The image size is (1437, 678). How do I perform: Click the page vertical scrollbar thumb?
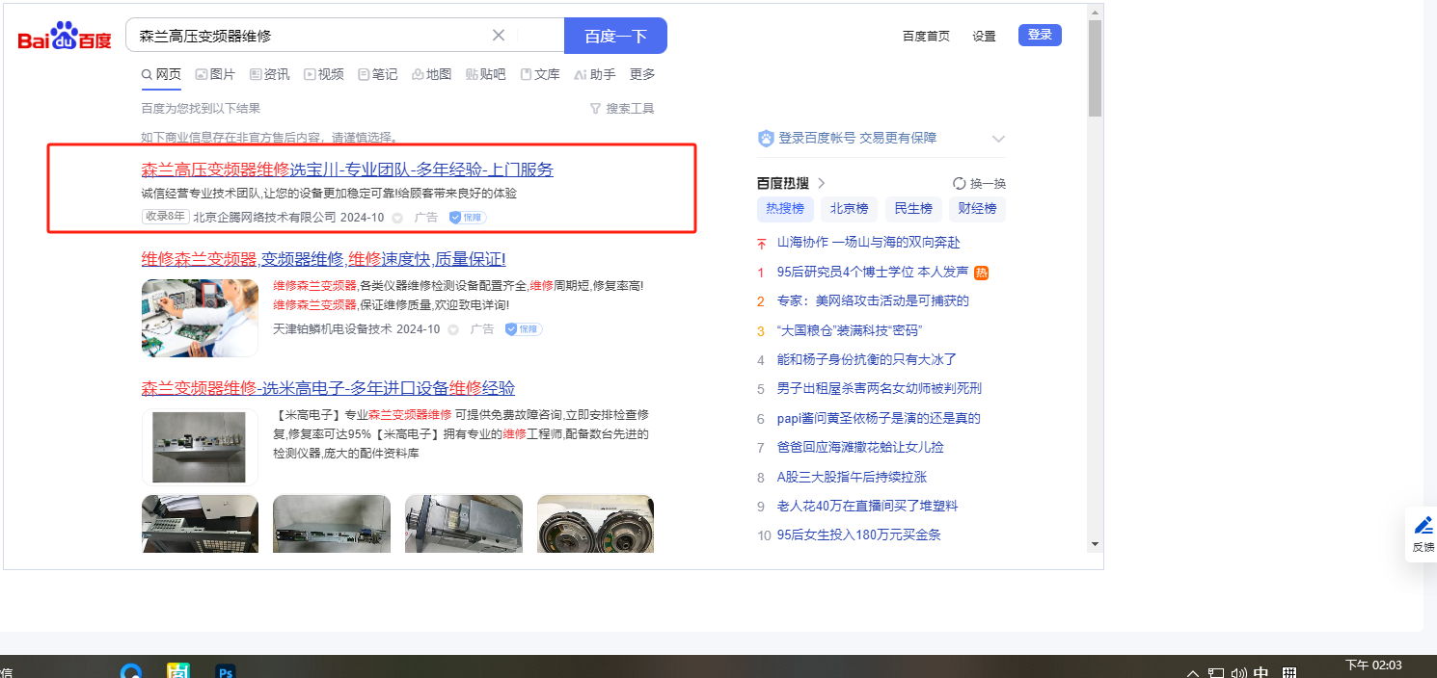coord(1095,67)
